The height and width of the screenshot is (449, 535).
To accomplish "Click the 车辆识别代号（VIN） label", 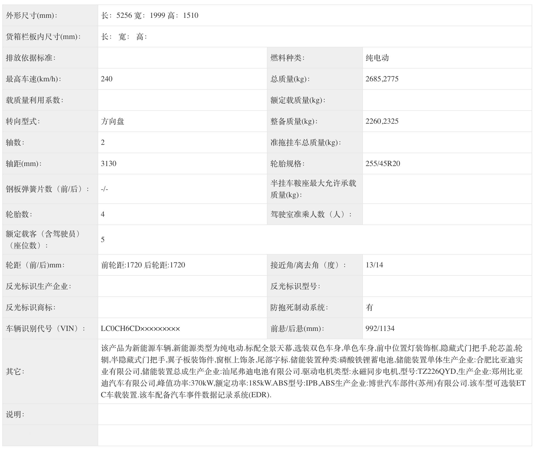I will 45,328.
